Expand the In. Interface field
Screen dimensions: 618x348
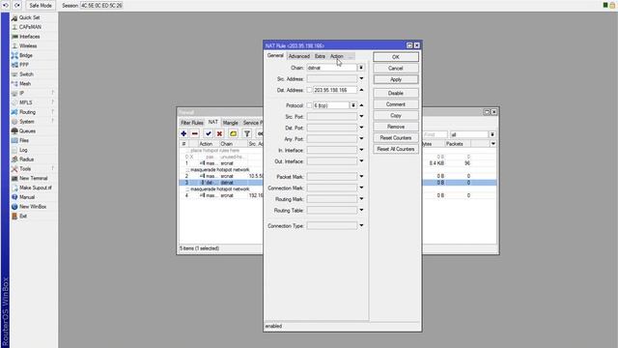click(361, 151)
